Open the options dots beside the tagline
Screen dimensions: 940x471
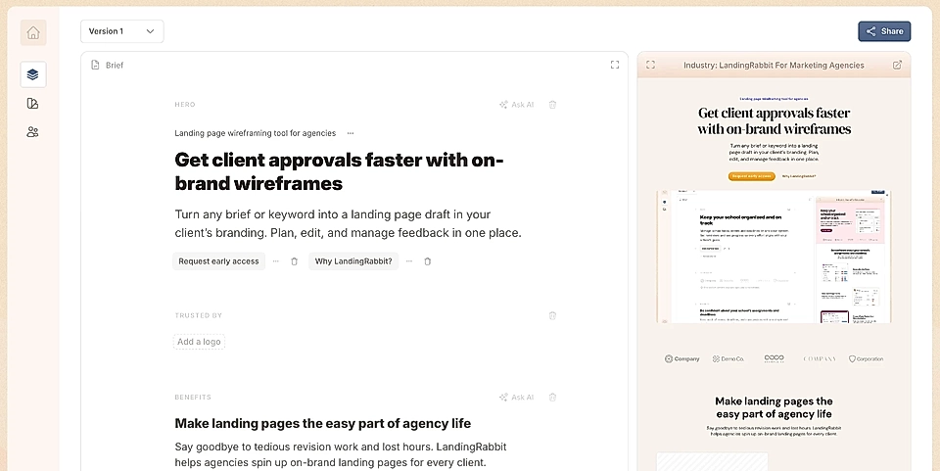[x=351, y=133]
